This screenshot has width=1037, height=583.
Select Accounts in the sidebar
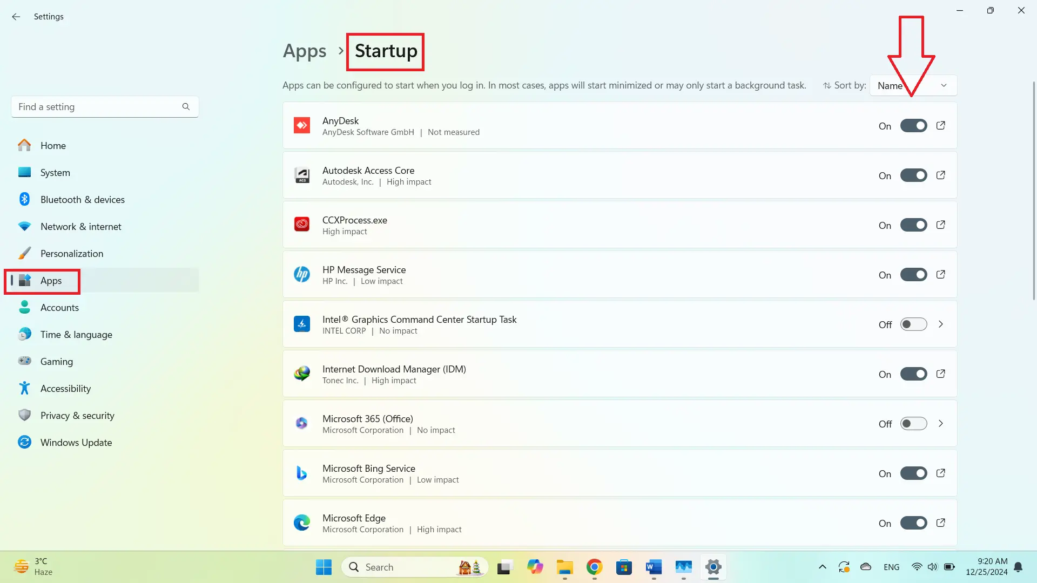point(60,307)
